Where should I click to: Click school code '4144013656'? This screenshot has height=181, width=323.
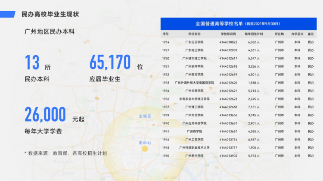pos(228,115)
